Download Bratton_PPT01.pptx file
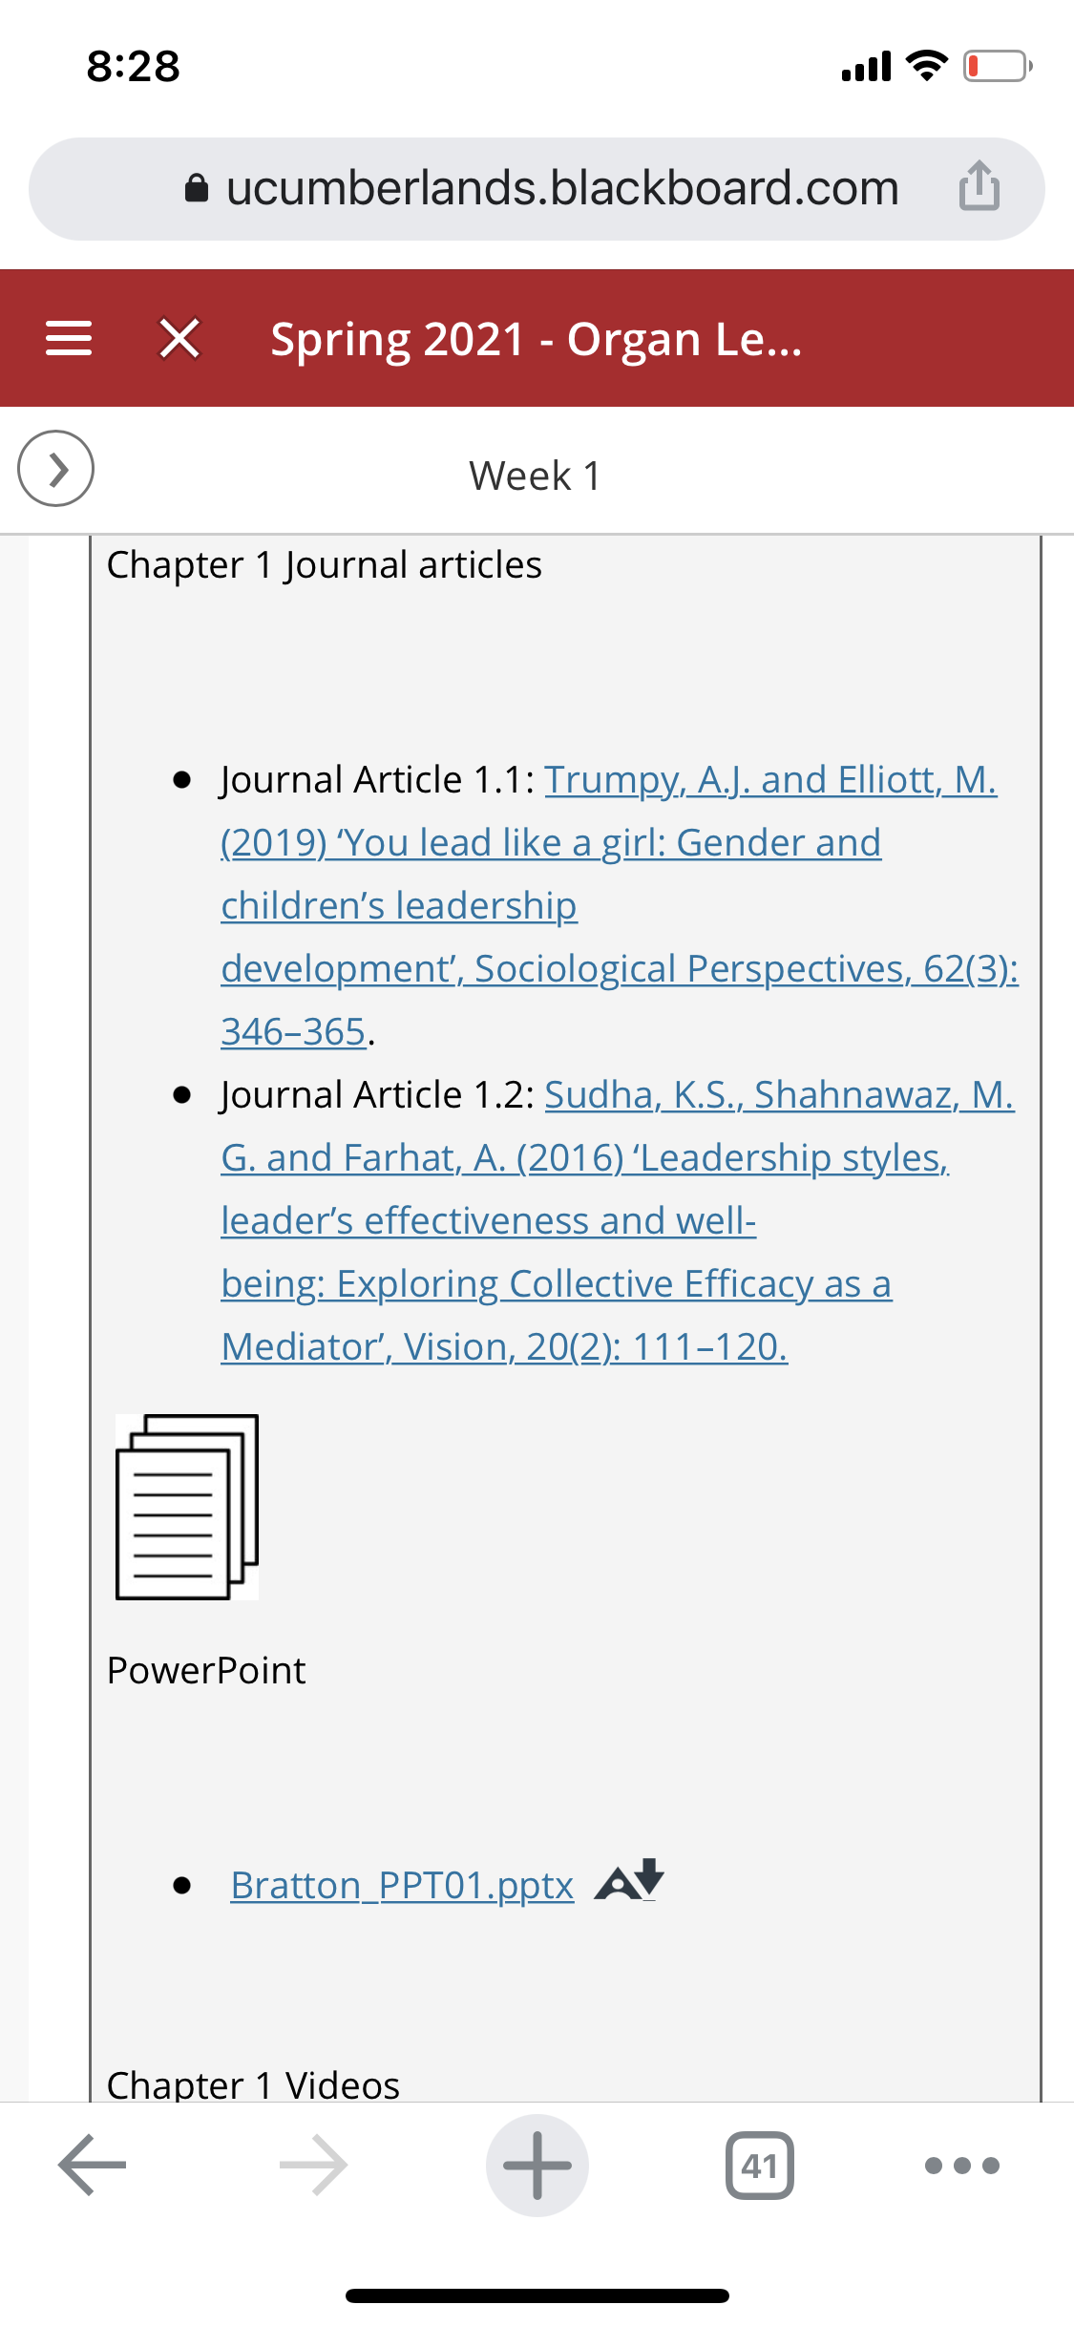This screenshot has width=1074, height=2326. (402, 1886)
